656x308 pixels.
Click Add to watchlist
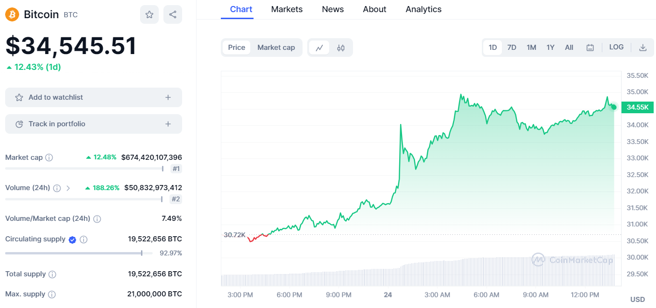[93, 97]
